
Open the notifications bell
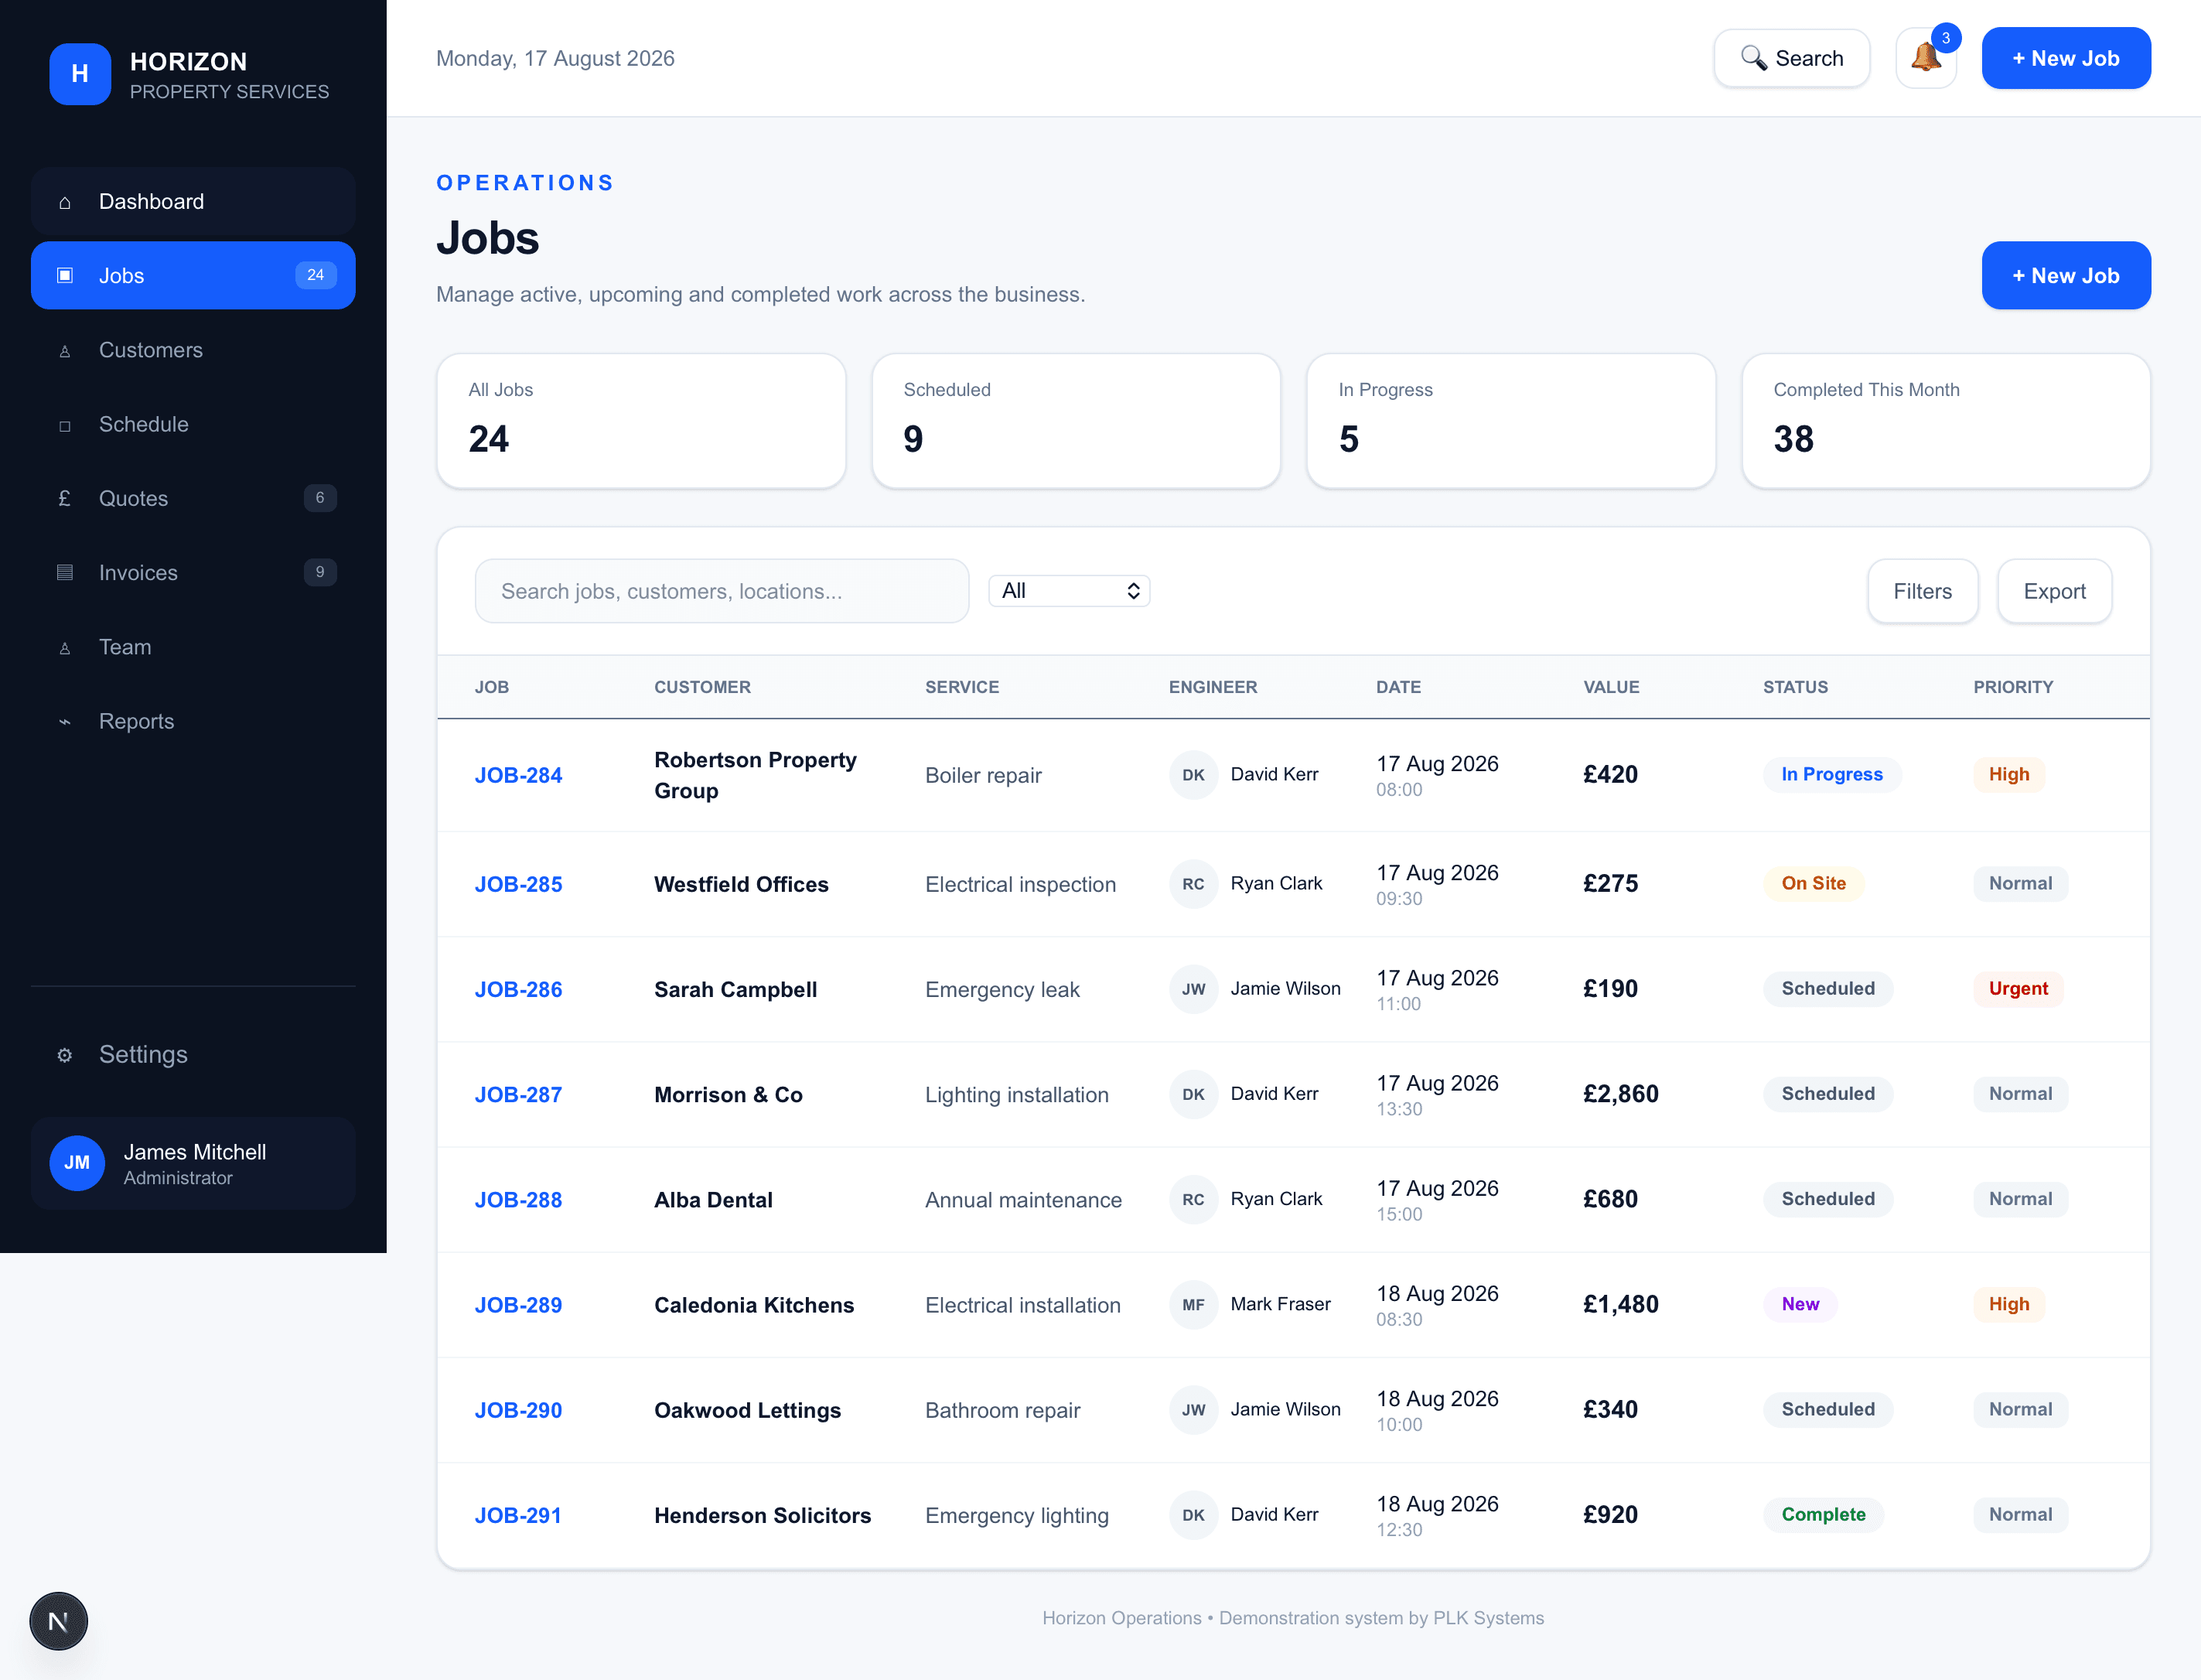click(1925, 58)
